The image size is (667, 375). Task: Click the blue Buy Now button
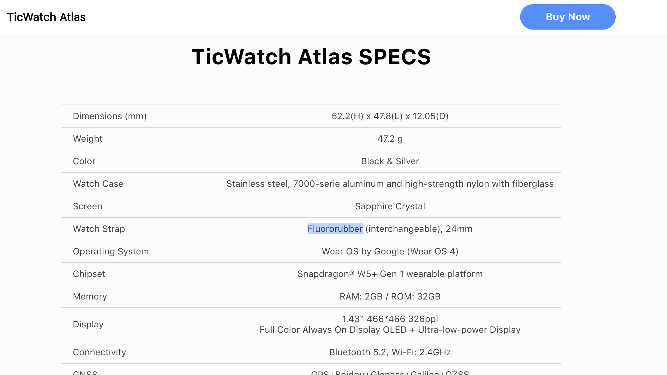coord(567,17)
